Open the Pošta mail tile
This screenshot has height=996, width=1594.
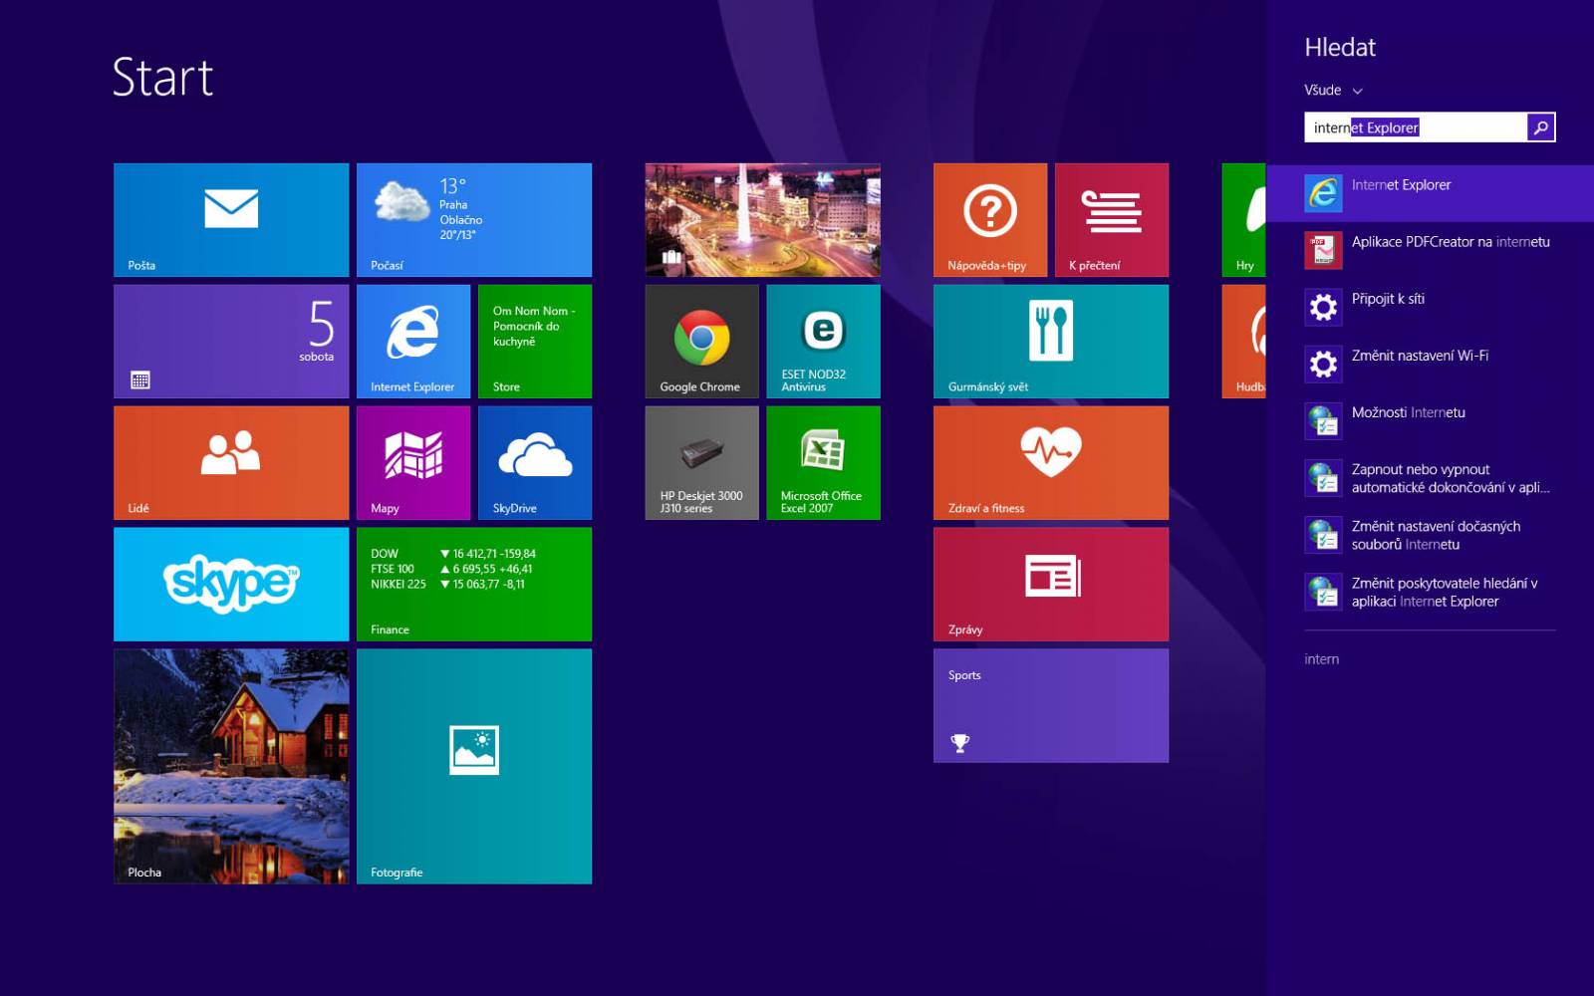click(231, 220)
